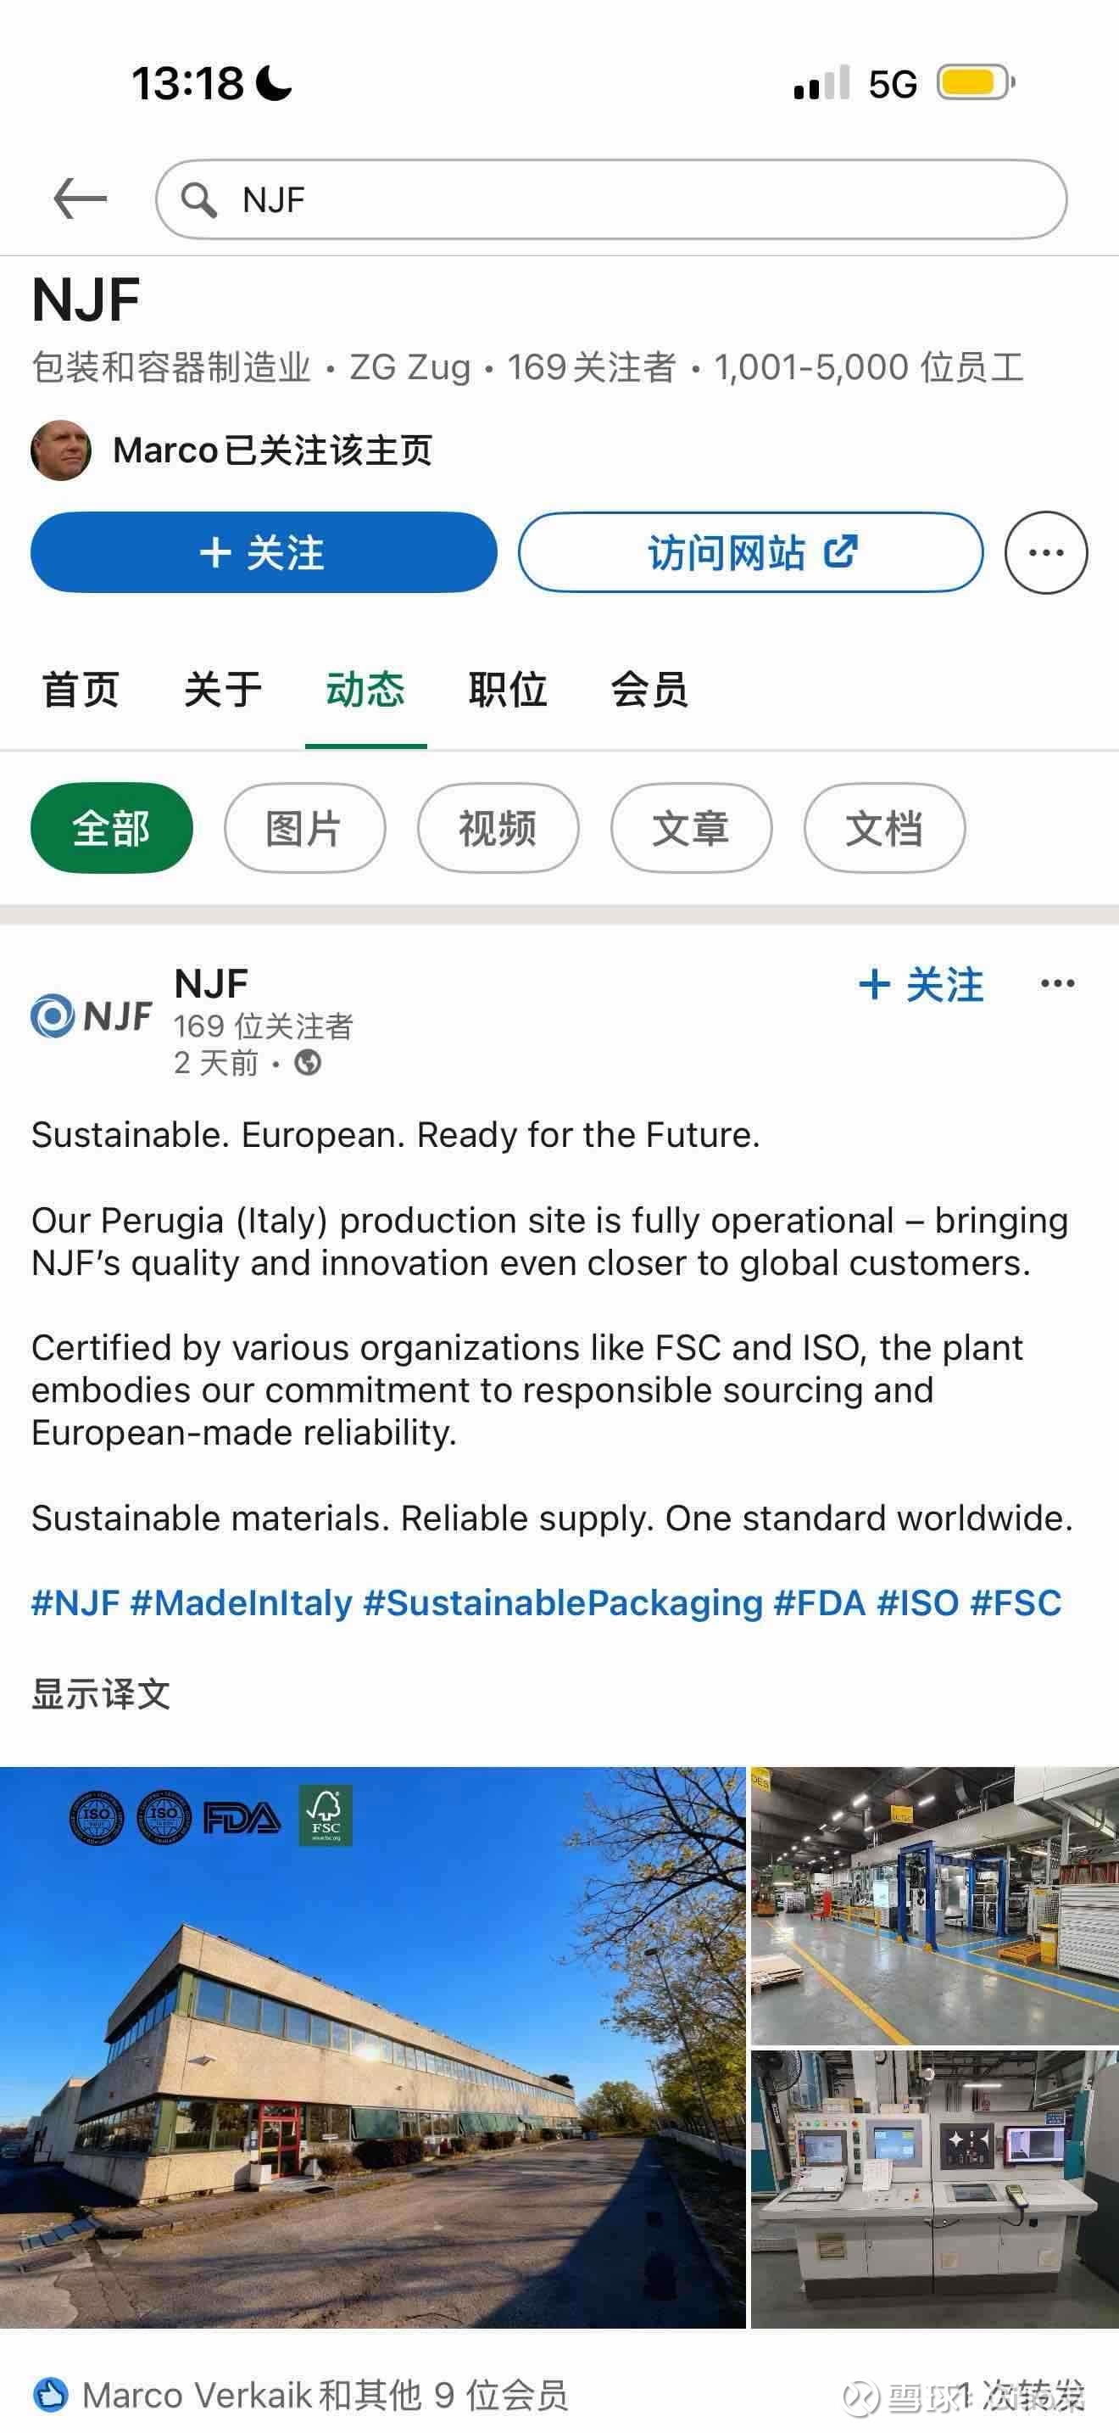Open the post's three-dot menu
Viewport: 1119px width, 2433px height.
1057,984
